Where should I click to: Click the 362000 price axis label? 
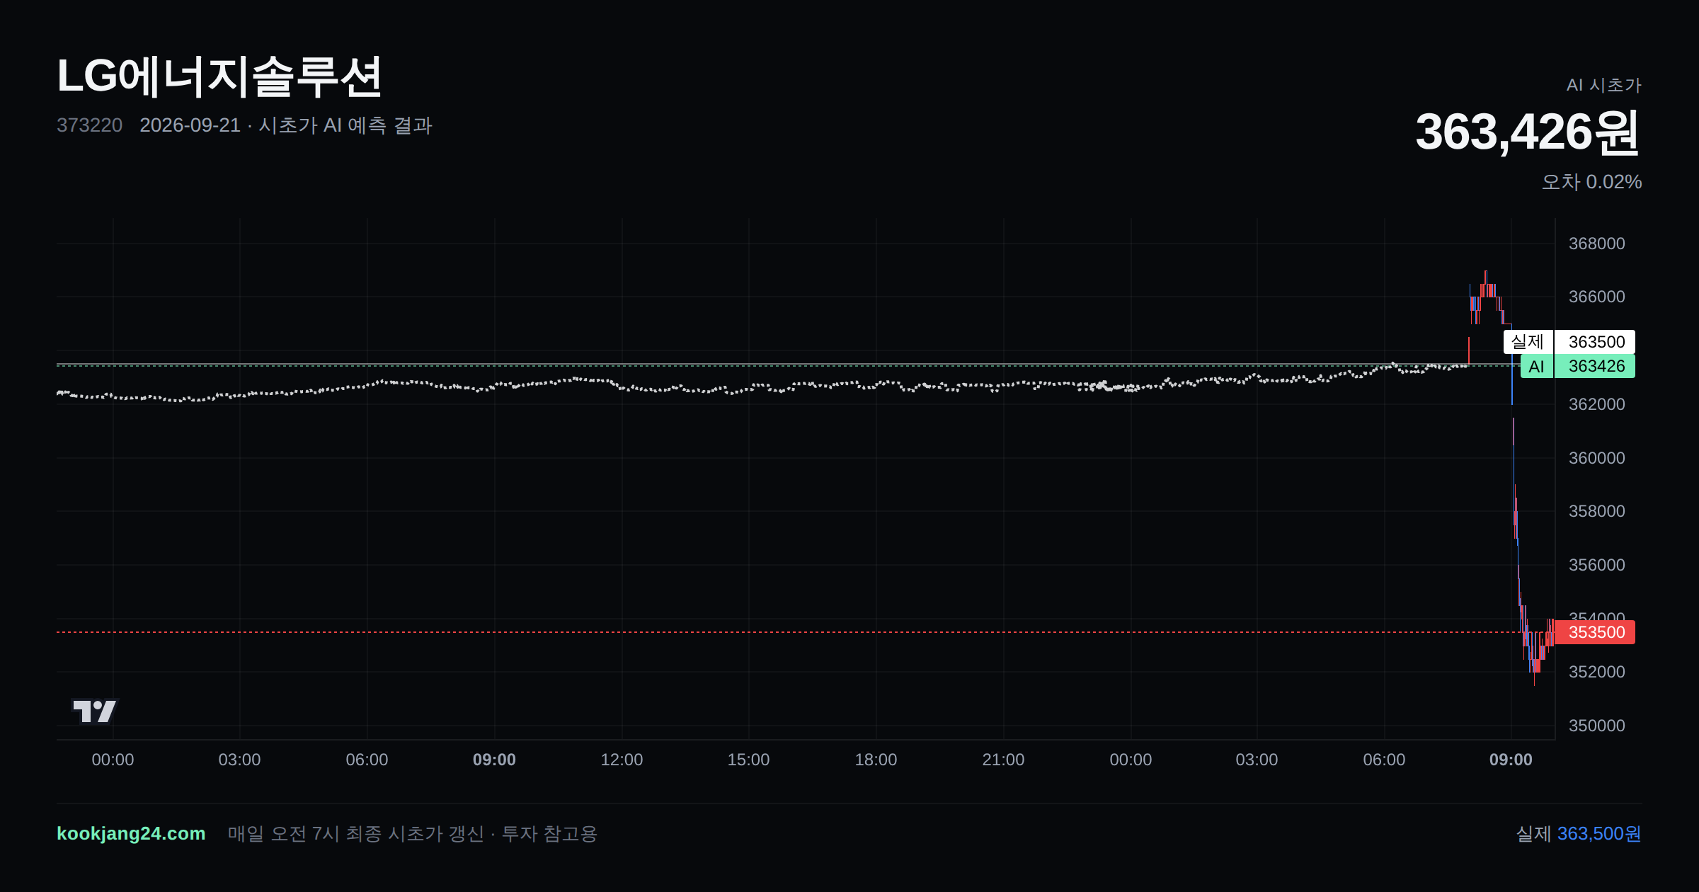pyautogui.click(x=1596, y=404)
